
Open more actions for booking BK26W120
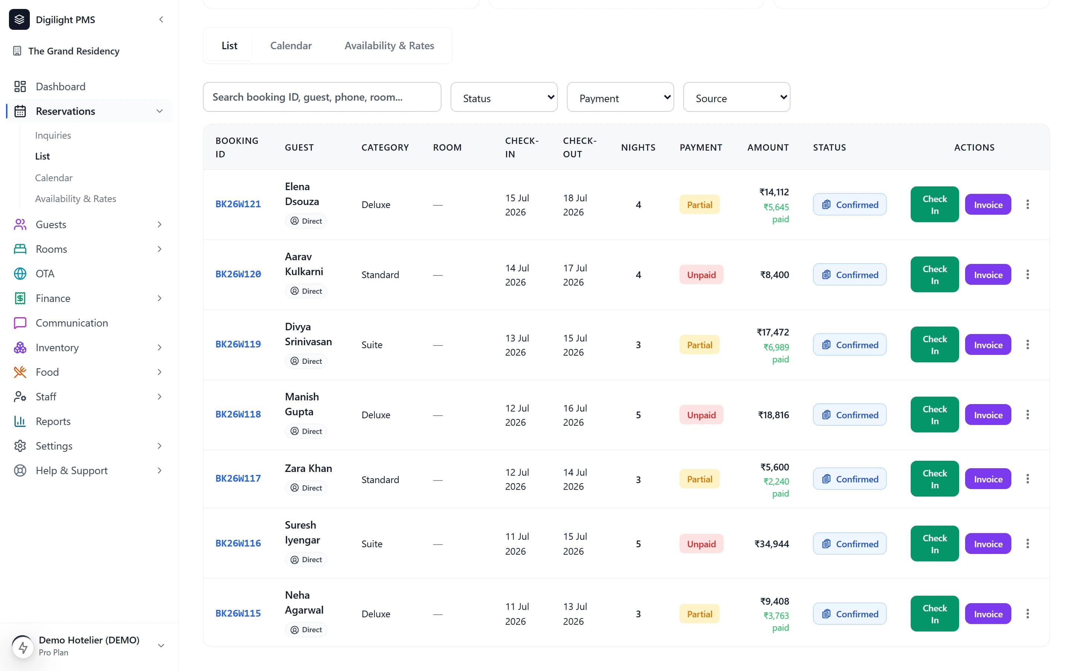(x=1027, y=275)
